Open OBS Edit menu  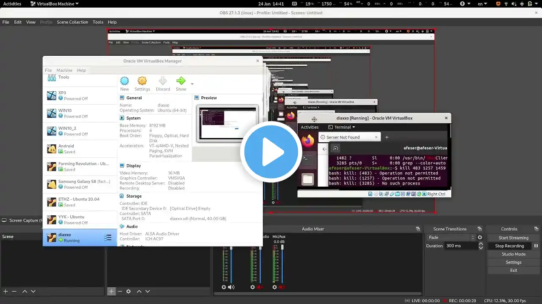pos(18,22)
